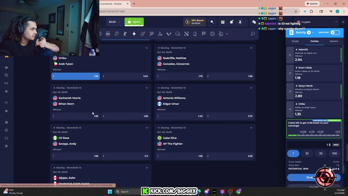Click the combo boost progress bar
348x196 pixels.
point(314,135)
